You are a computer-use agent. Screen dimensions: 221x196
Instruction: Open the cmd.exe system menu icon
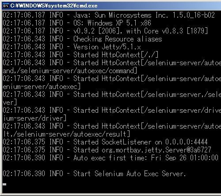click(6, 6)
